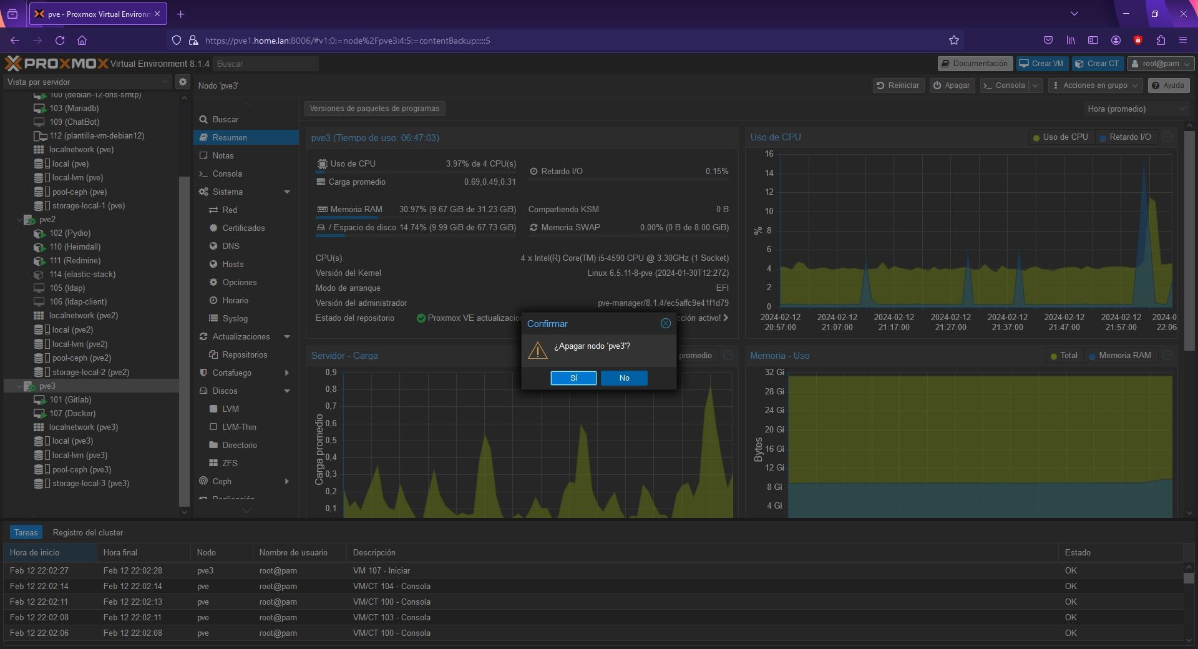The height and width of the screenshot is (649, 1198).
Task: Open the Consola item in node menu
Action: (246, 173)
